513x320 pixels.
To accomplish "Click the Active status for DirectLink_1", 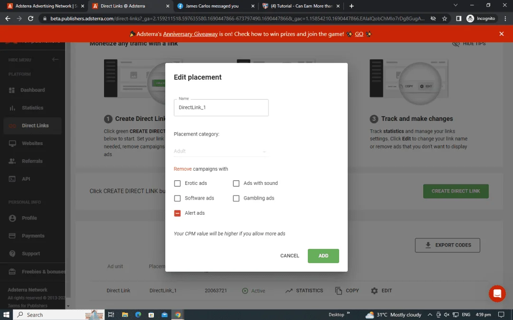I will click(x=254, y=291).
